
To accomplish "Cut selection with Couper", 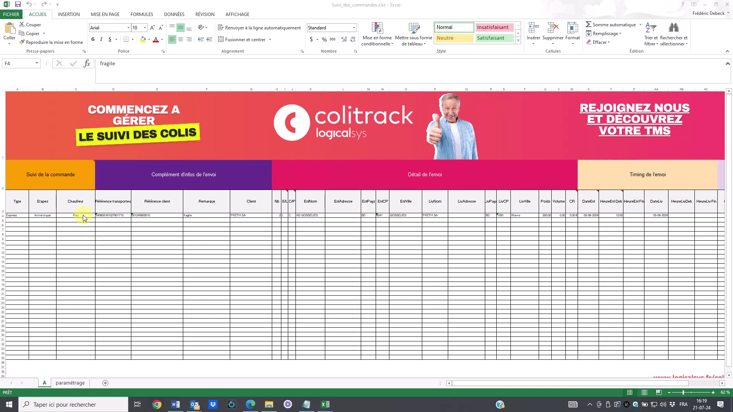I will pyautogui.click(x=30, y=24).
